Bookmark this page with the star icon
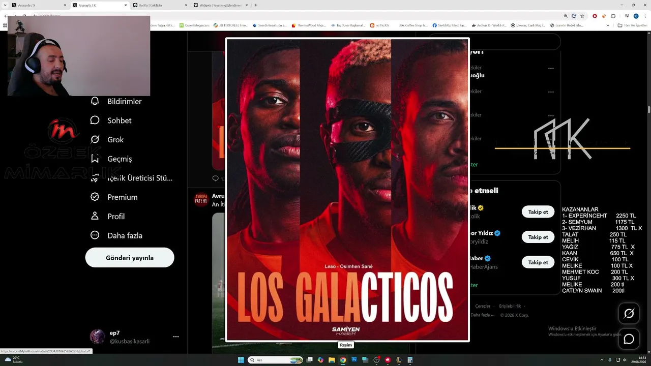This screenshot has width=651, height=366. (x=582, y=16)
